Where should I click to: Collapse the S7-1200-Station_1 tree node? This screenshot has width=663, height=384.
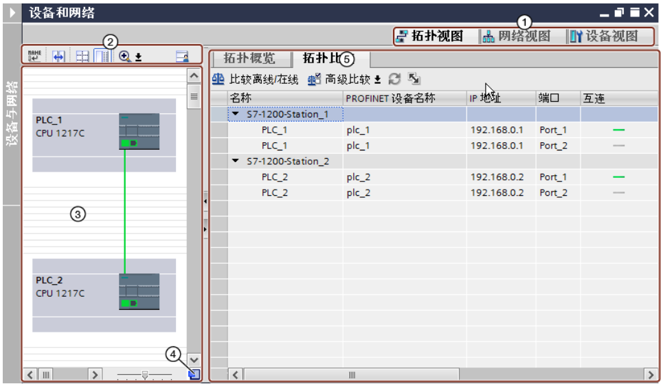pyautogui.click(x=236, y=114)
